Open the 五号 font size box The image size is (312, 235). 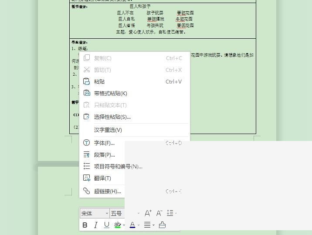point(117,214)
